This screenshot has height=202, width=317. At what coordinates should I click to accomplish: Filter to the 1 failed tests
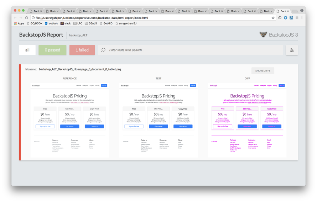[82, 50]
